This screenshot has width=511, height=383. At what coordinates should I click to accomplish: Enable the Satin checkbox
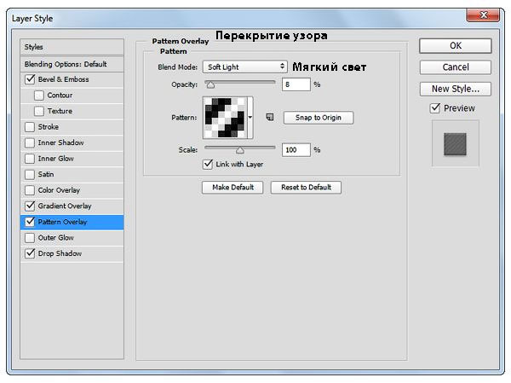coord(30,174)
